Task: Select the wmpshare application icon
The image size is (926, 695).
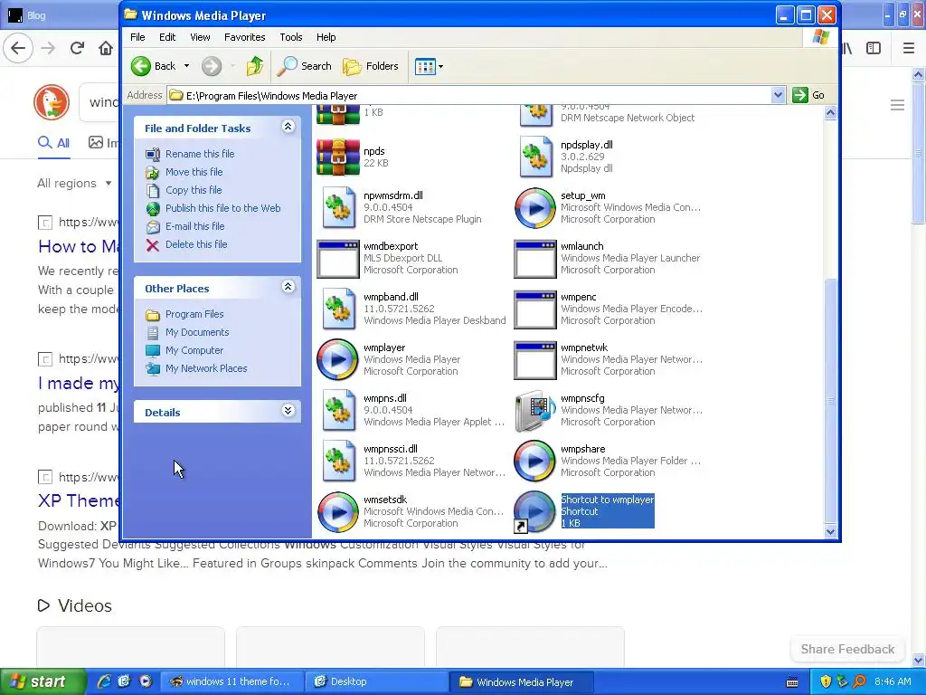Action: (535, 461)
